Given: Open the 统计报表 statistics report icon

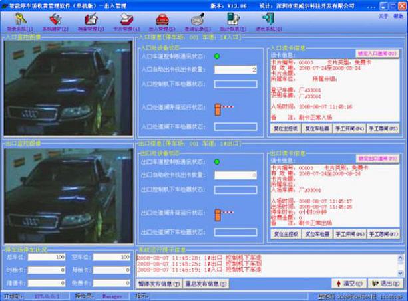Looking at the screenshot, I should (x=232, y=22).
